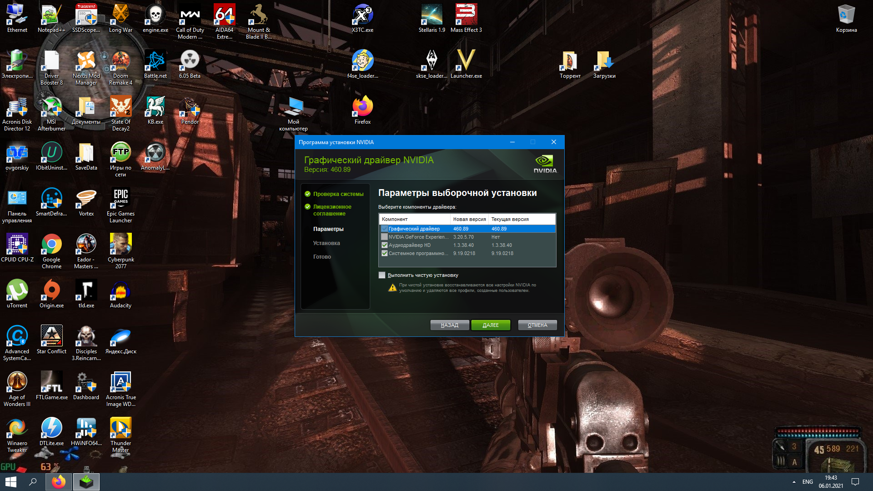
Task: Open the Windows Start menu
Action: coord(11,482)
